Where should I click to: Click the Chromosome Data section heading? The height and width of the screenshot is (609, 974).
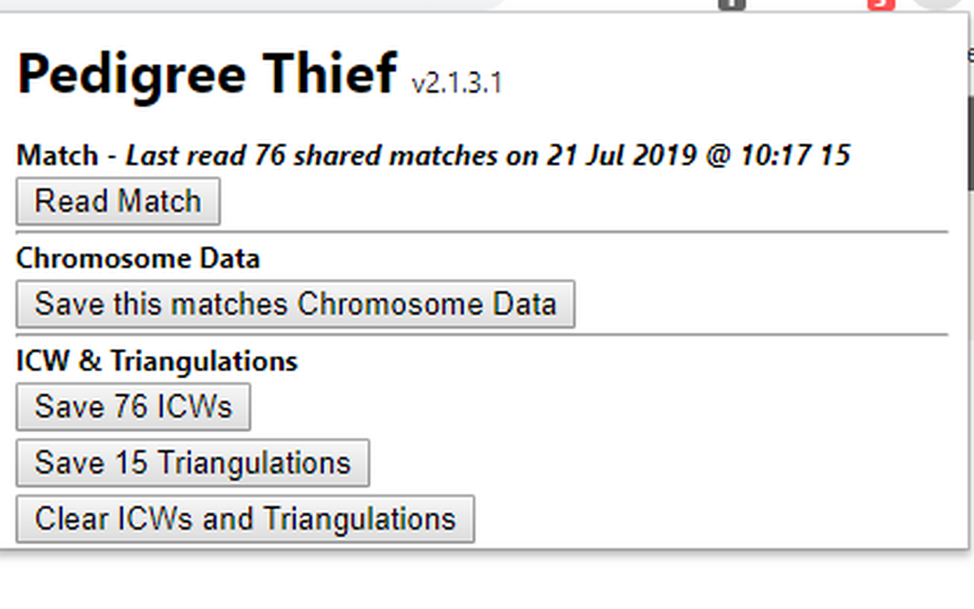[x=138, y=258]
